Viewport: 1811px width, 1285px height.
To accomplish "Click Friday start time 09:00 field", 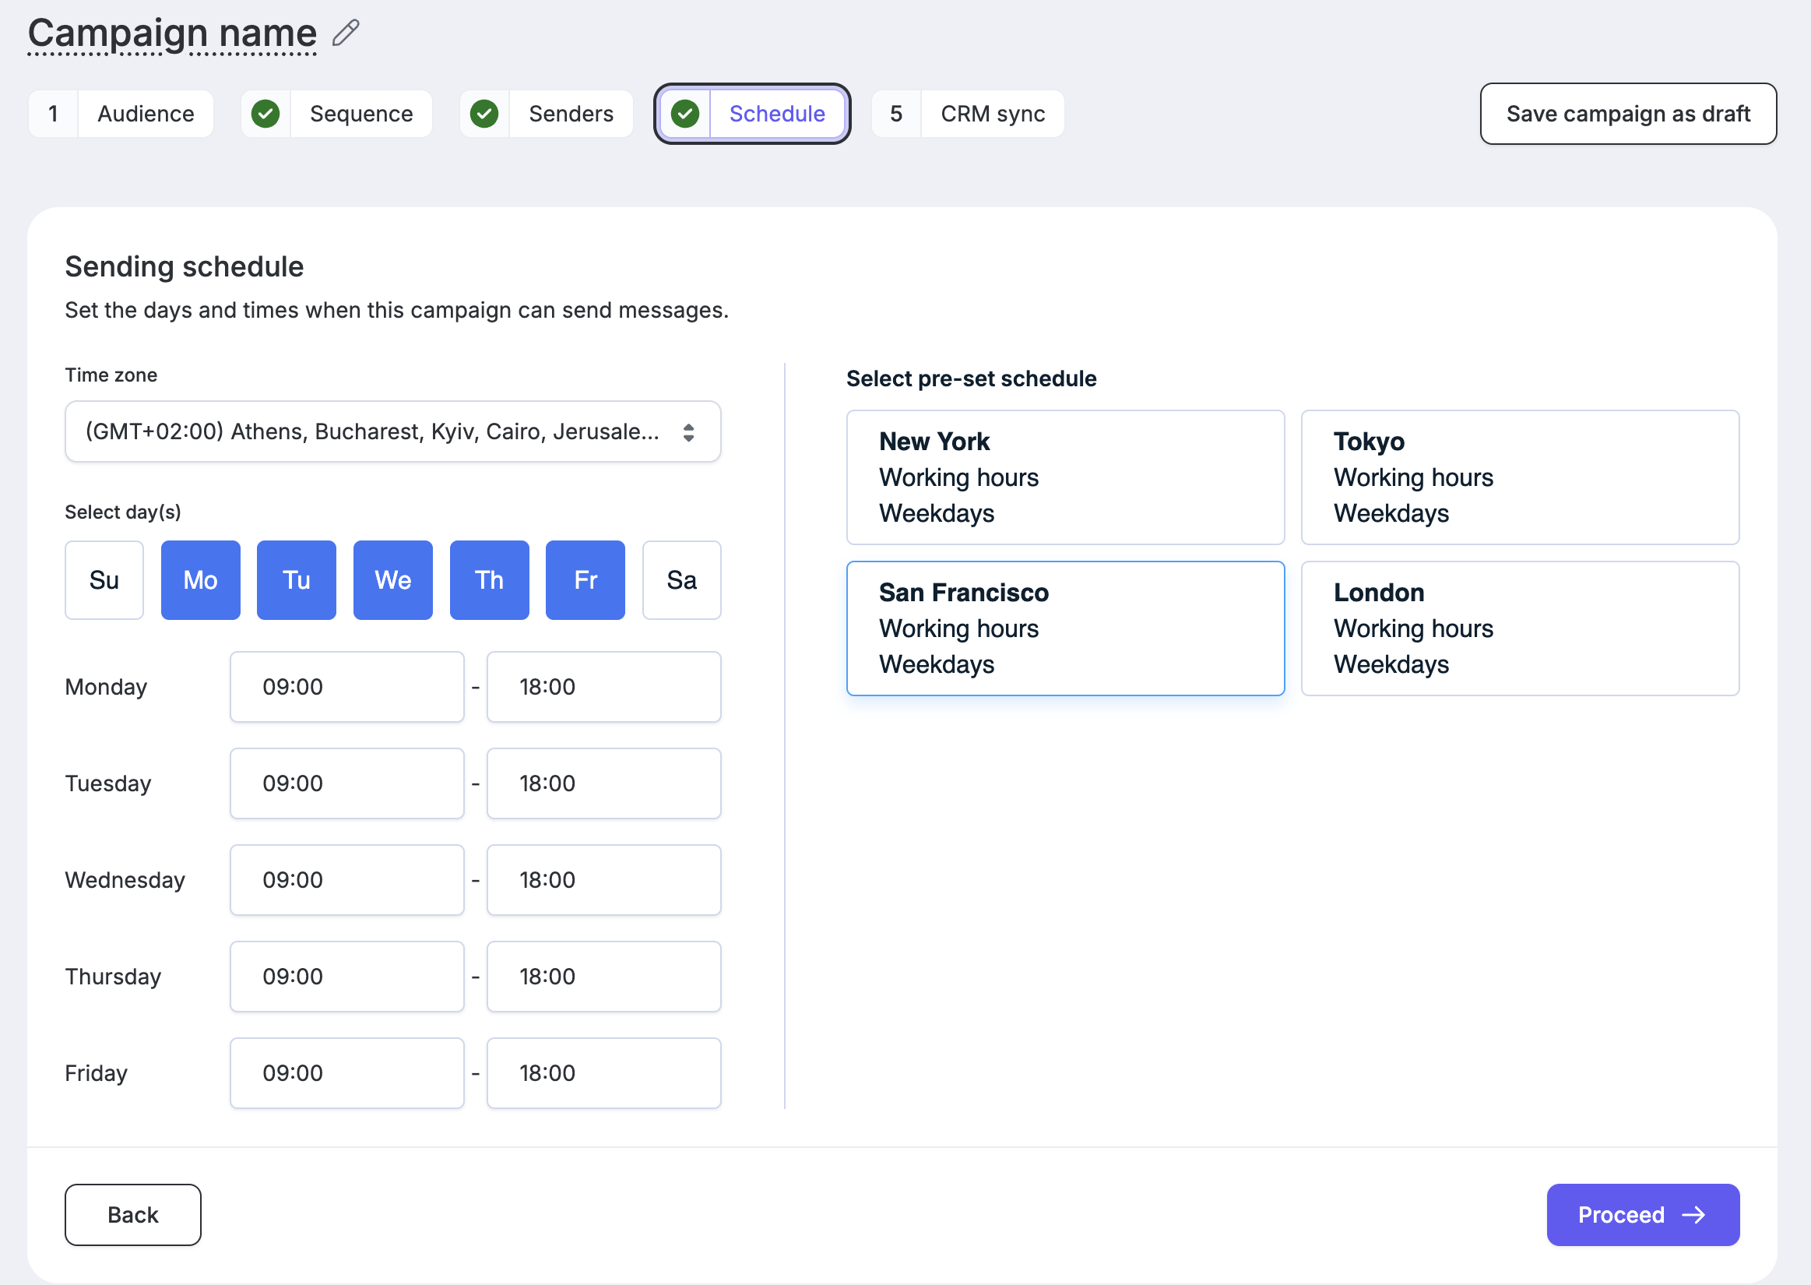I will (347, 1073).
